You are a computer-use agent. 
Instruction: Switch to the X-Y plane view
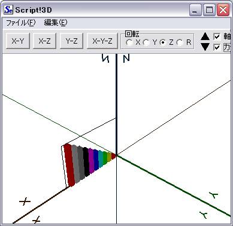(18, 41)
